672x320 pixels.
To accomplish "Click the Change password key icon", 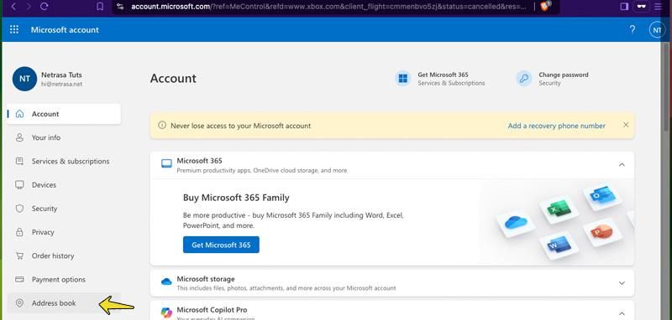I will coord(523,79).
